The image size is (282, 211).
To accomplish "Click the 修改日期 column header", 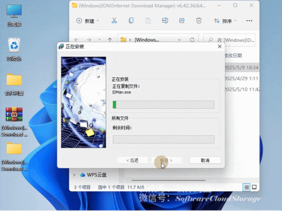I will (x=233, y=56).
